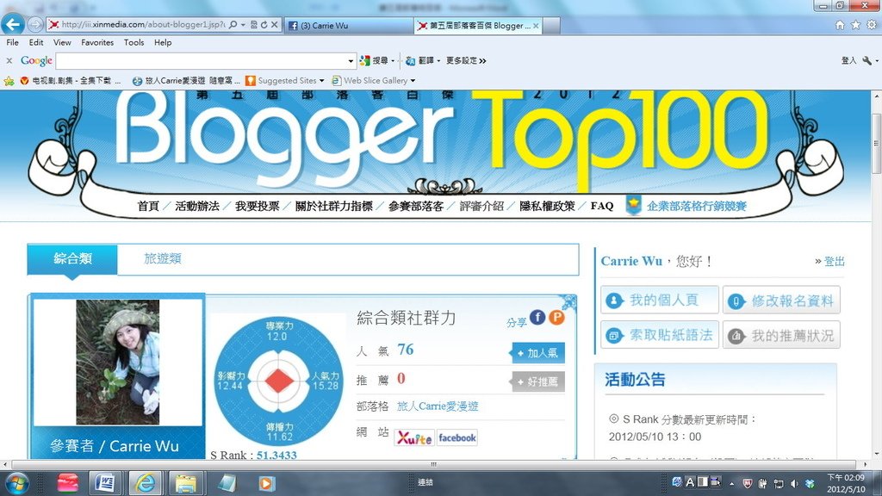This screenshot has height=496, width=882.
Task: Open the View menu
Action: [x=62, y=43]
